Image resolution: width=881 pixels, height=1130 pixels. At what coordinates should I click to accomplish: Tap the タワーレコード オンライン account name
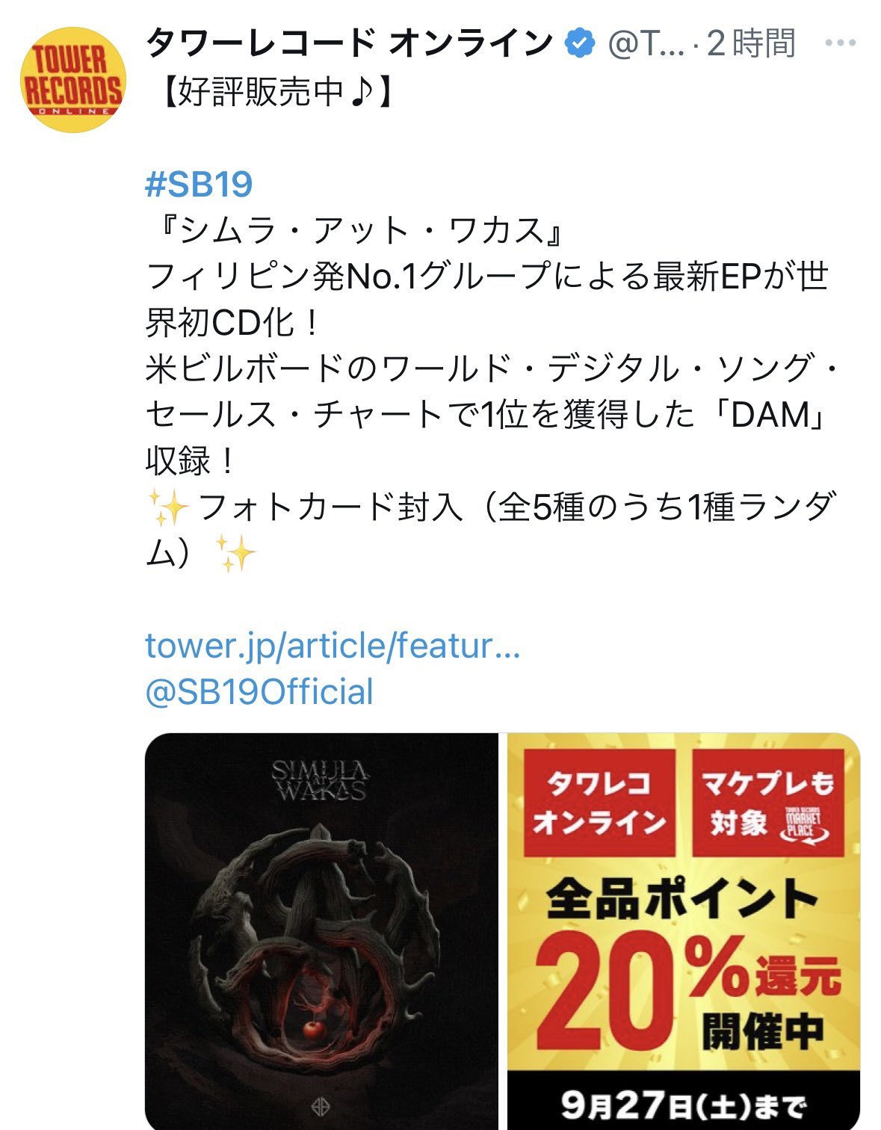[x=350, y=43]
